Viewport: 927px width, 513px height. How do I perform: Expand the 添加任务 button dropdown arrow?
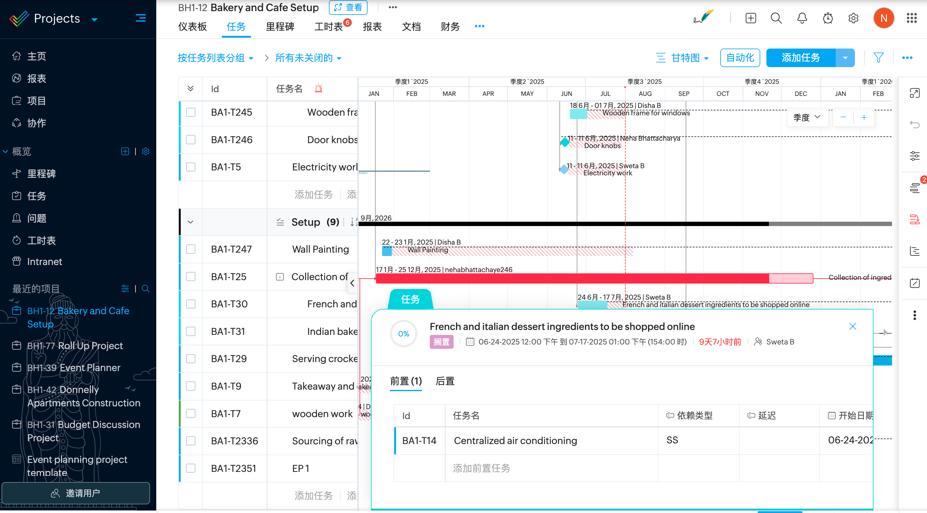pyautogui.click(x=845, y=58)
